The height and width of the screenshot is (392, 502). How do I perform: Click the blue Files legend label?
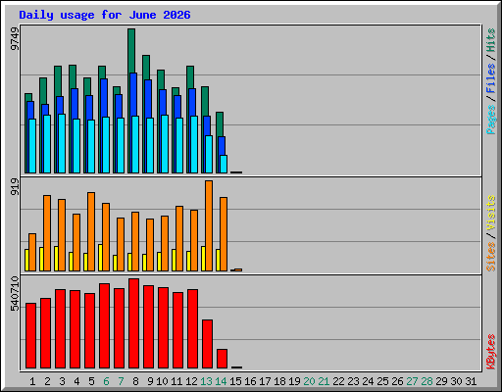pos(490,77)
